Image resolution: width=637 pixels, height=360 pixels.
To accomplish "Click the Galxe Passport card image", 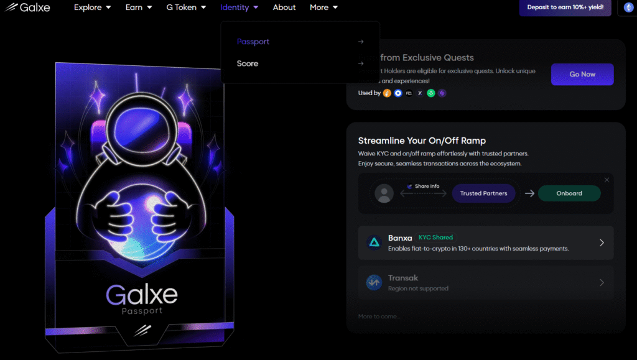I will (x=140, y=207).
